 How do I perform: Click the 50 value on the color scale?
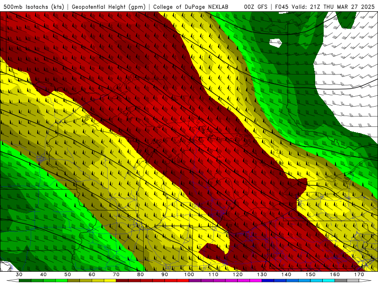coord(68,275)
